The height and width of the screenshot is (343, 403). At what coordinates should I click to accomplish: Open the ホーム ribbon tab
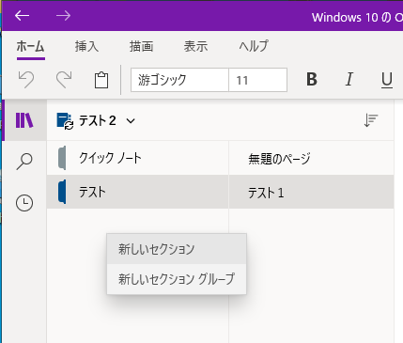(x=30, y=47)
